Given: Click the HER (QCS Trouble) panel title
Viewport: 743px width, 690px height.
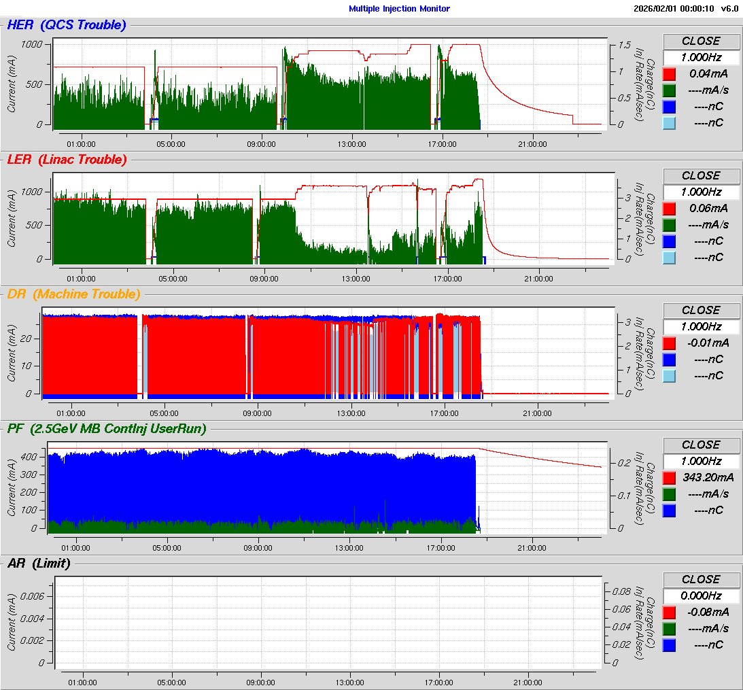Looking at the screenshot, I should point(66,25).
